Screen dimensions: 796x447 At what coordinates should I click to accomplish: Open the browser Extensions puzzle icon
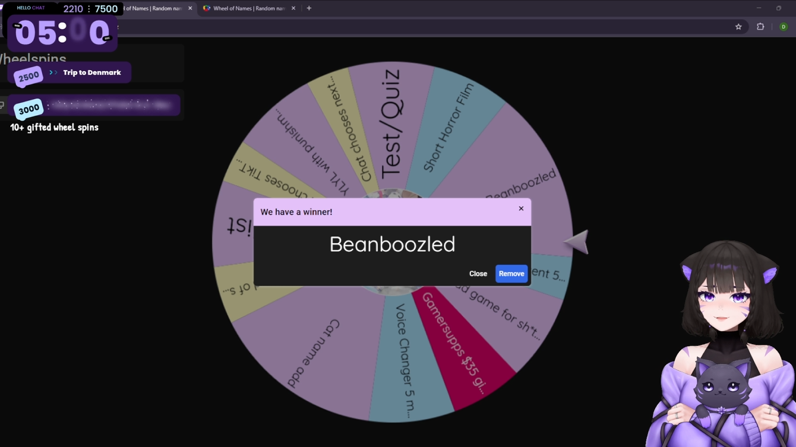coord(760,27)
